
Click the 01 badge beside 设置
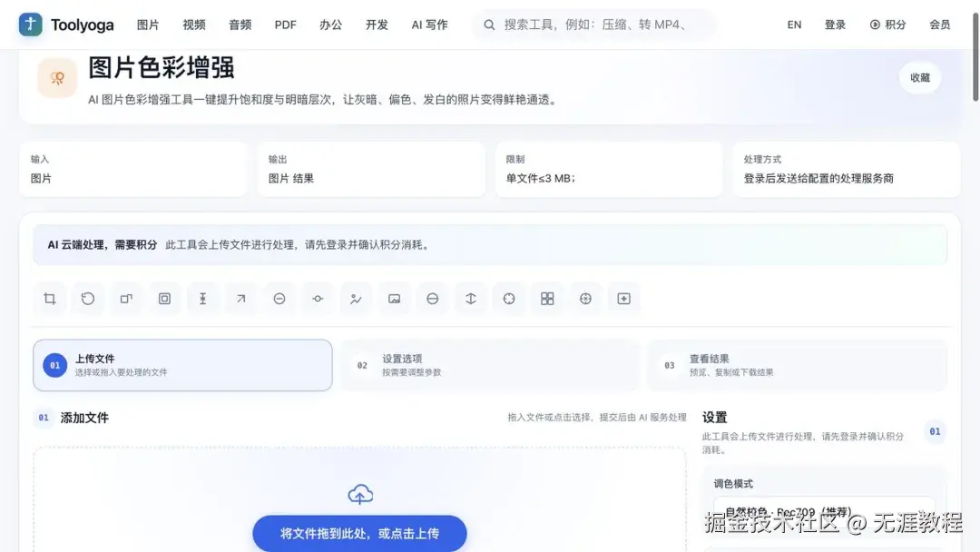(935, 431)
